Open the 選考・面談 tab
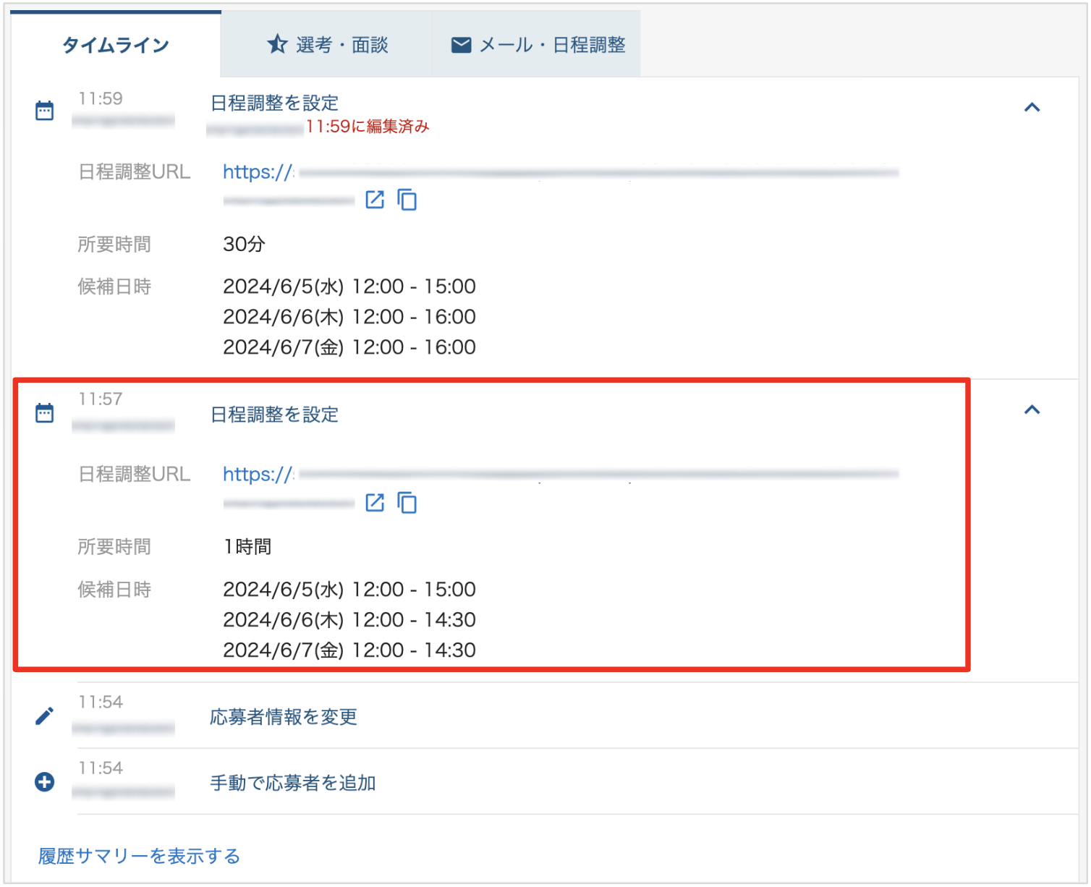 click(x=326, y=45)
